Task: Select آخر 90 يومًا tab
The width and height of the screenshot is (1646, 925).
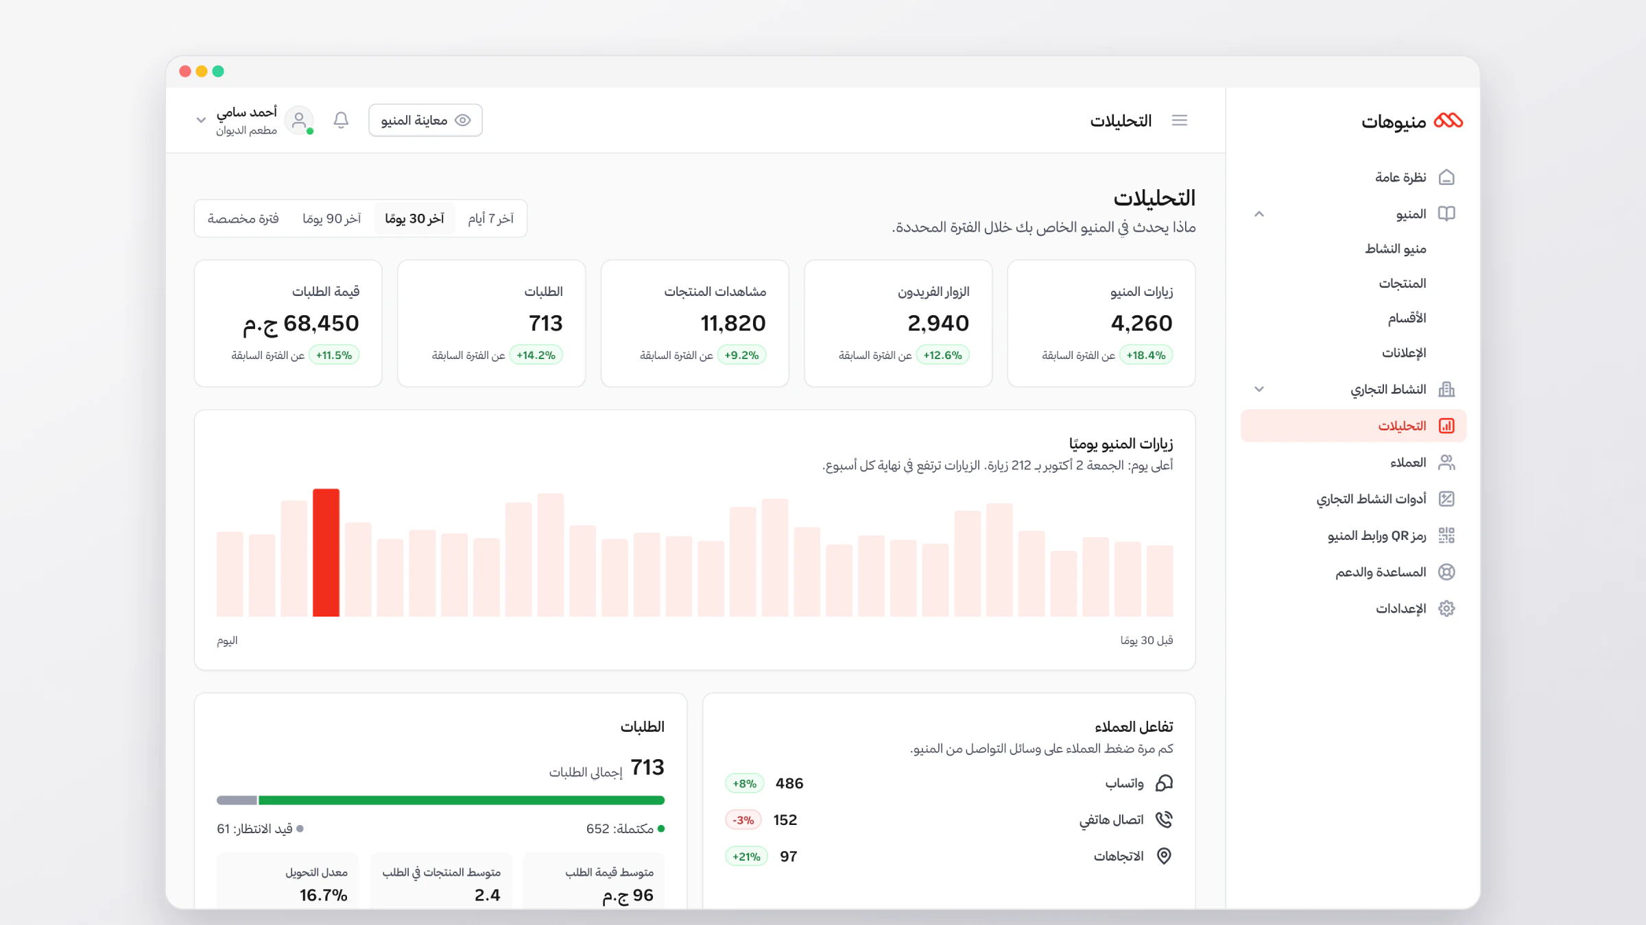Action: [331, 219]
